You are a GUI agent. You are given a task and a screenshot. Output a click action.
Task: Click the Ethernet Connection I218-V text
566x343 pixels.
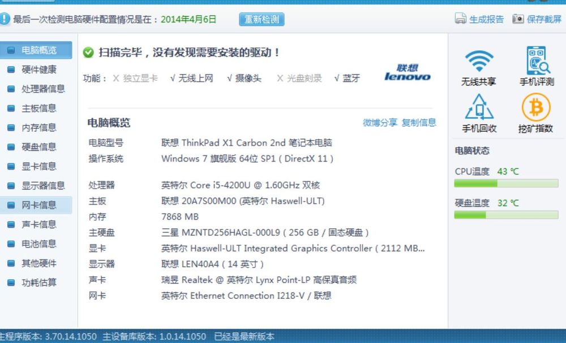246,296
